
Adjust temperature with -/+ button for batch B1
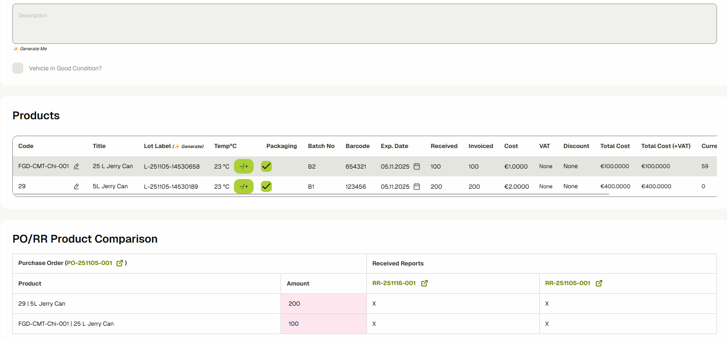(244, 186)
